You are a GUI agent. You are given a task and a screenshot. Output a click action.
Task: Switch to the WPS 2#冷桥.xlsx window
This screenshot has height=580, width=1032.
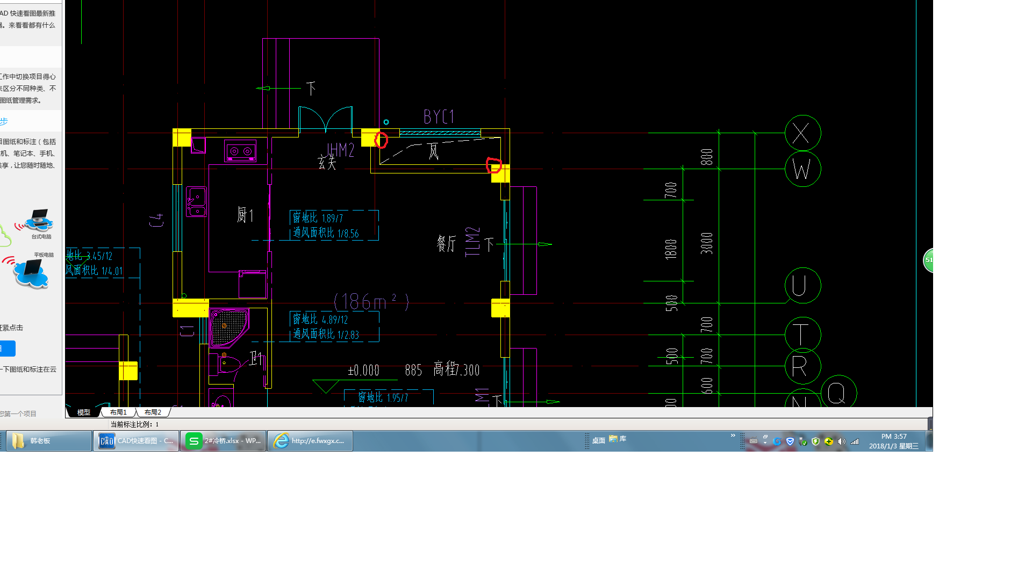point(223,441)
